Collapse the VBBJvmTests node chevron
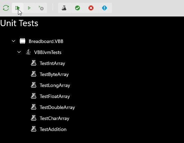This screenshot has height=143, width=184. pos(19,52)
